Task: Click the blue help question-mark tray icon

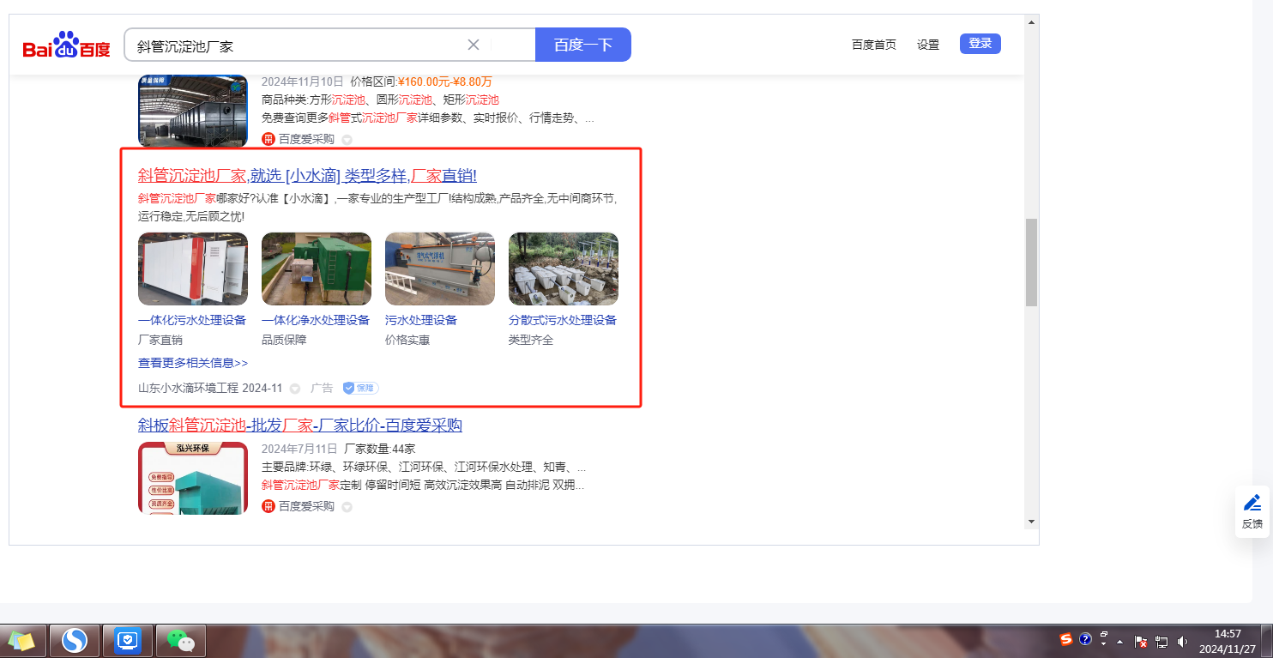Action: click(x=1085, y=639)
